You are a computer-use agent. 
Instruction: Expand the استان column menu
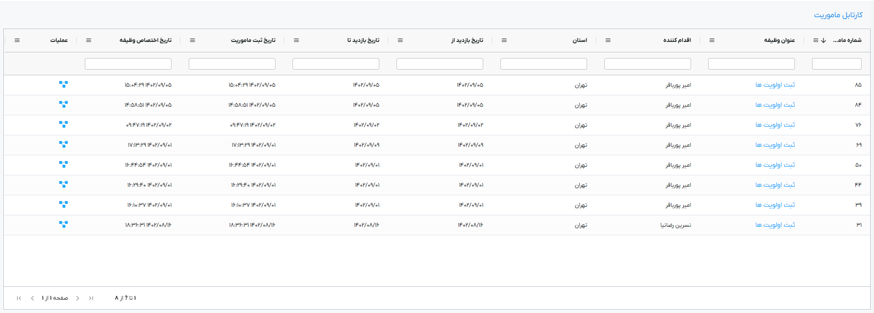[504, 40]
